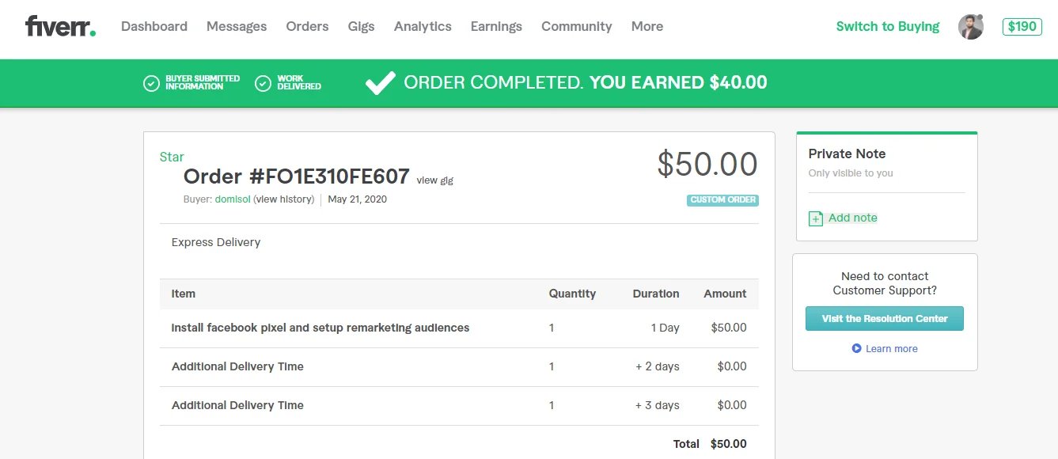The image size is (1058, 459).
Task: Click the $190 balance badge
Action: point(1022,26)
